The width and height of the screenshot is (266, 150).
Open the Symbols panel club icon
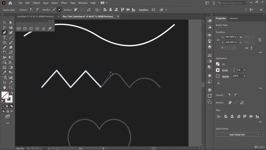pyautogui.click(x=209, y=47)
